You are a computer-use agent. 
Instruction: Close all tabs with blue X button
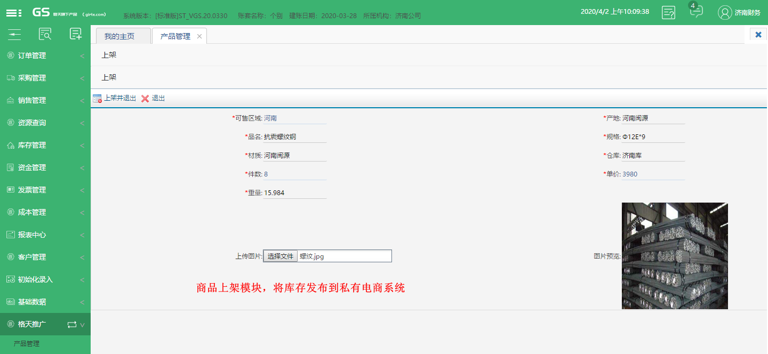coord(758,35)
